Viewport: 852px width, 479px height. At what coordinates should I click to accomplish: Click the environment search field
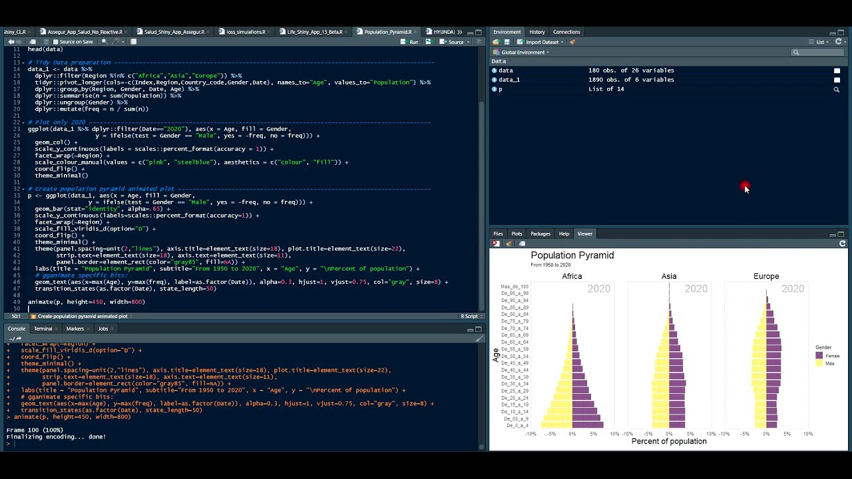(817, 52)
